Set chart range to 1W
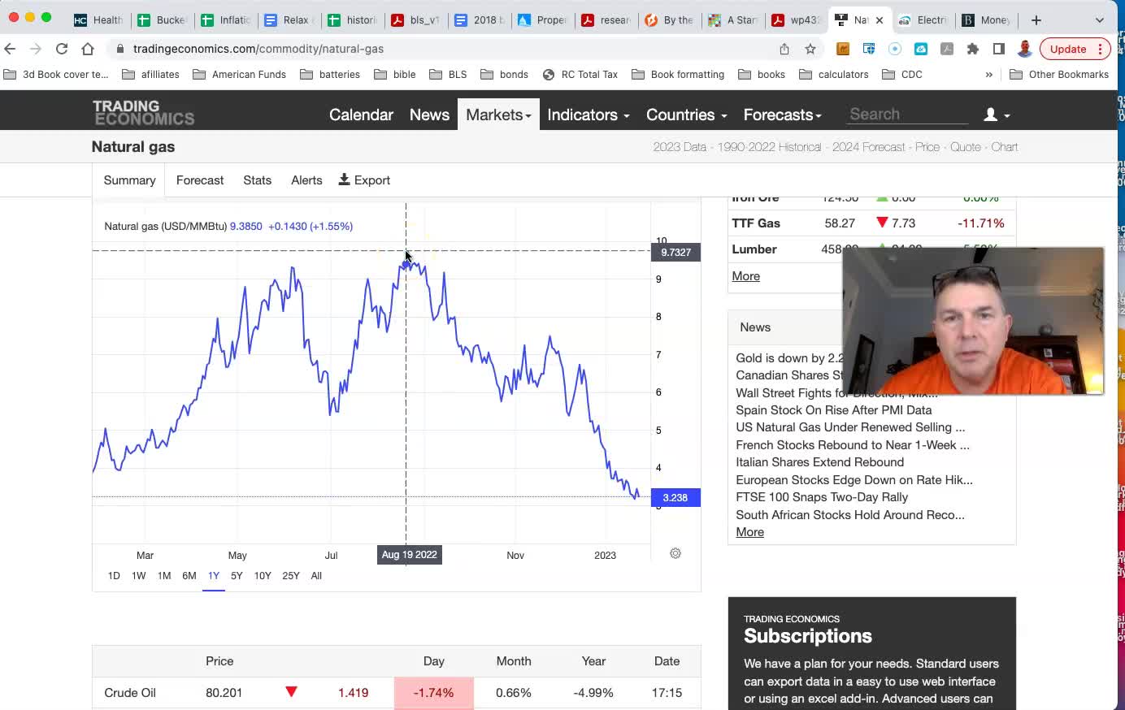Viewport: 1125px width, 710px height. (139, 575)
